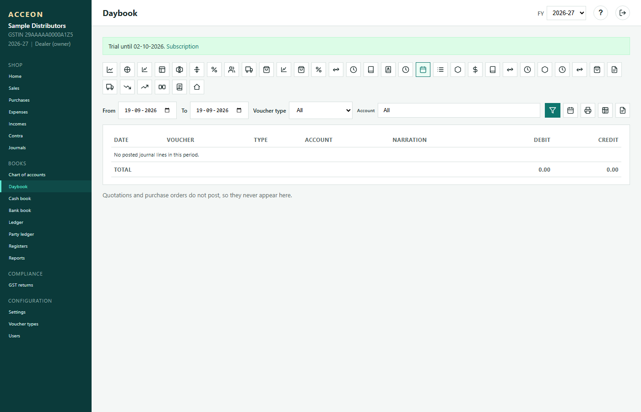This screenshot has height=412, width=641.
Task: Open the FY 2026-27 dropdown
Action: pos(566,13)
